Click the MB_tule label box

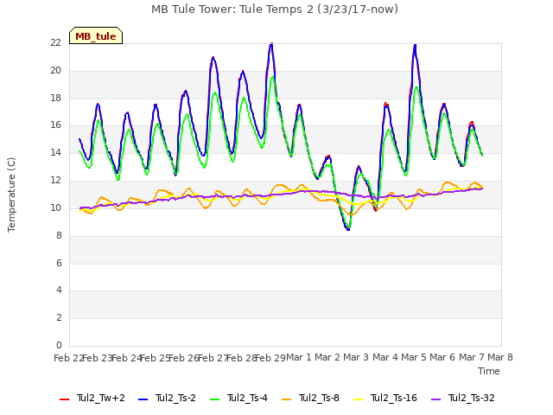click(96, 35)
